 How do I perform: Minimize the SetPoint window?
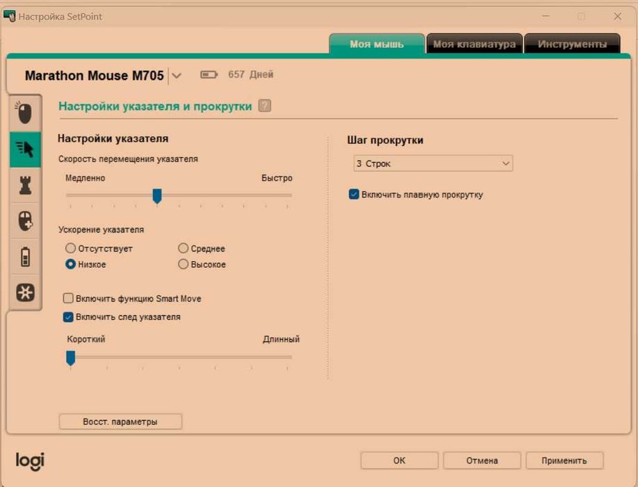pos(546,16)
